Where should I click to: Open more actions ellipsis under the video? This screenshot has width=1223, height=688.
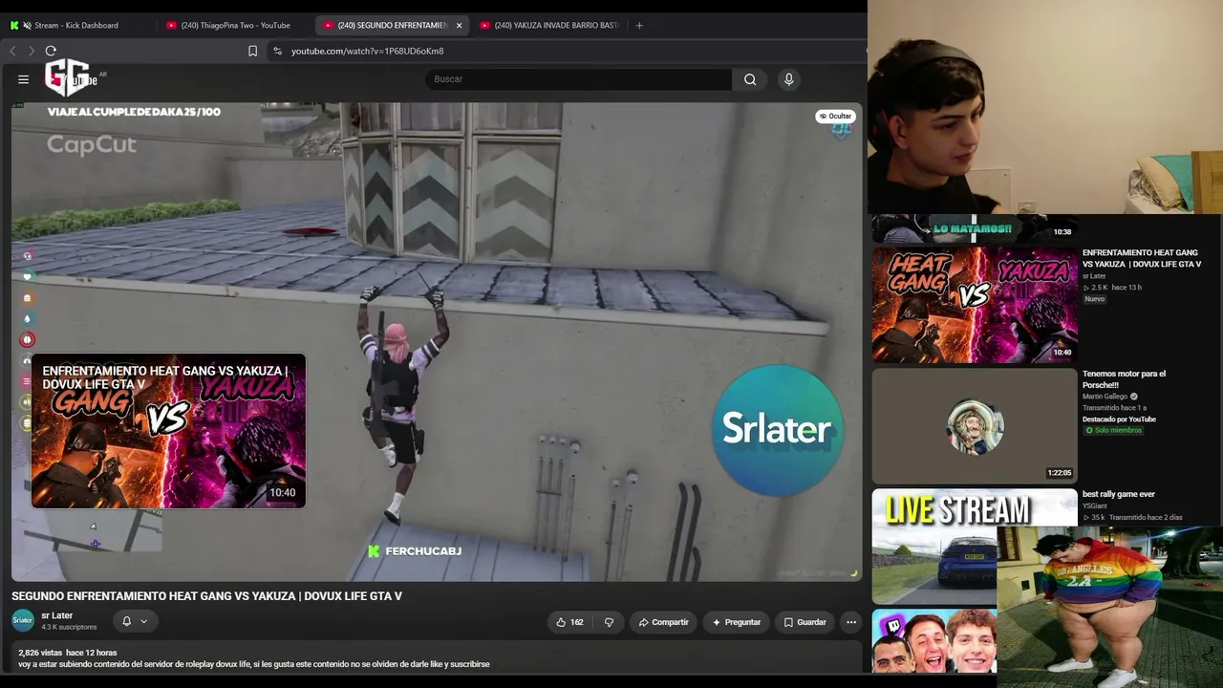pos(851,622)
